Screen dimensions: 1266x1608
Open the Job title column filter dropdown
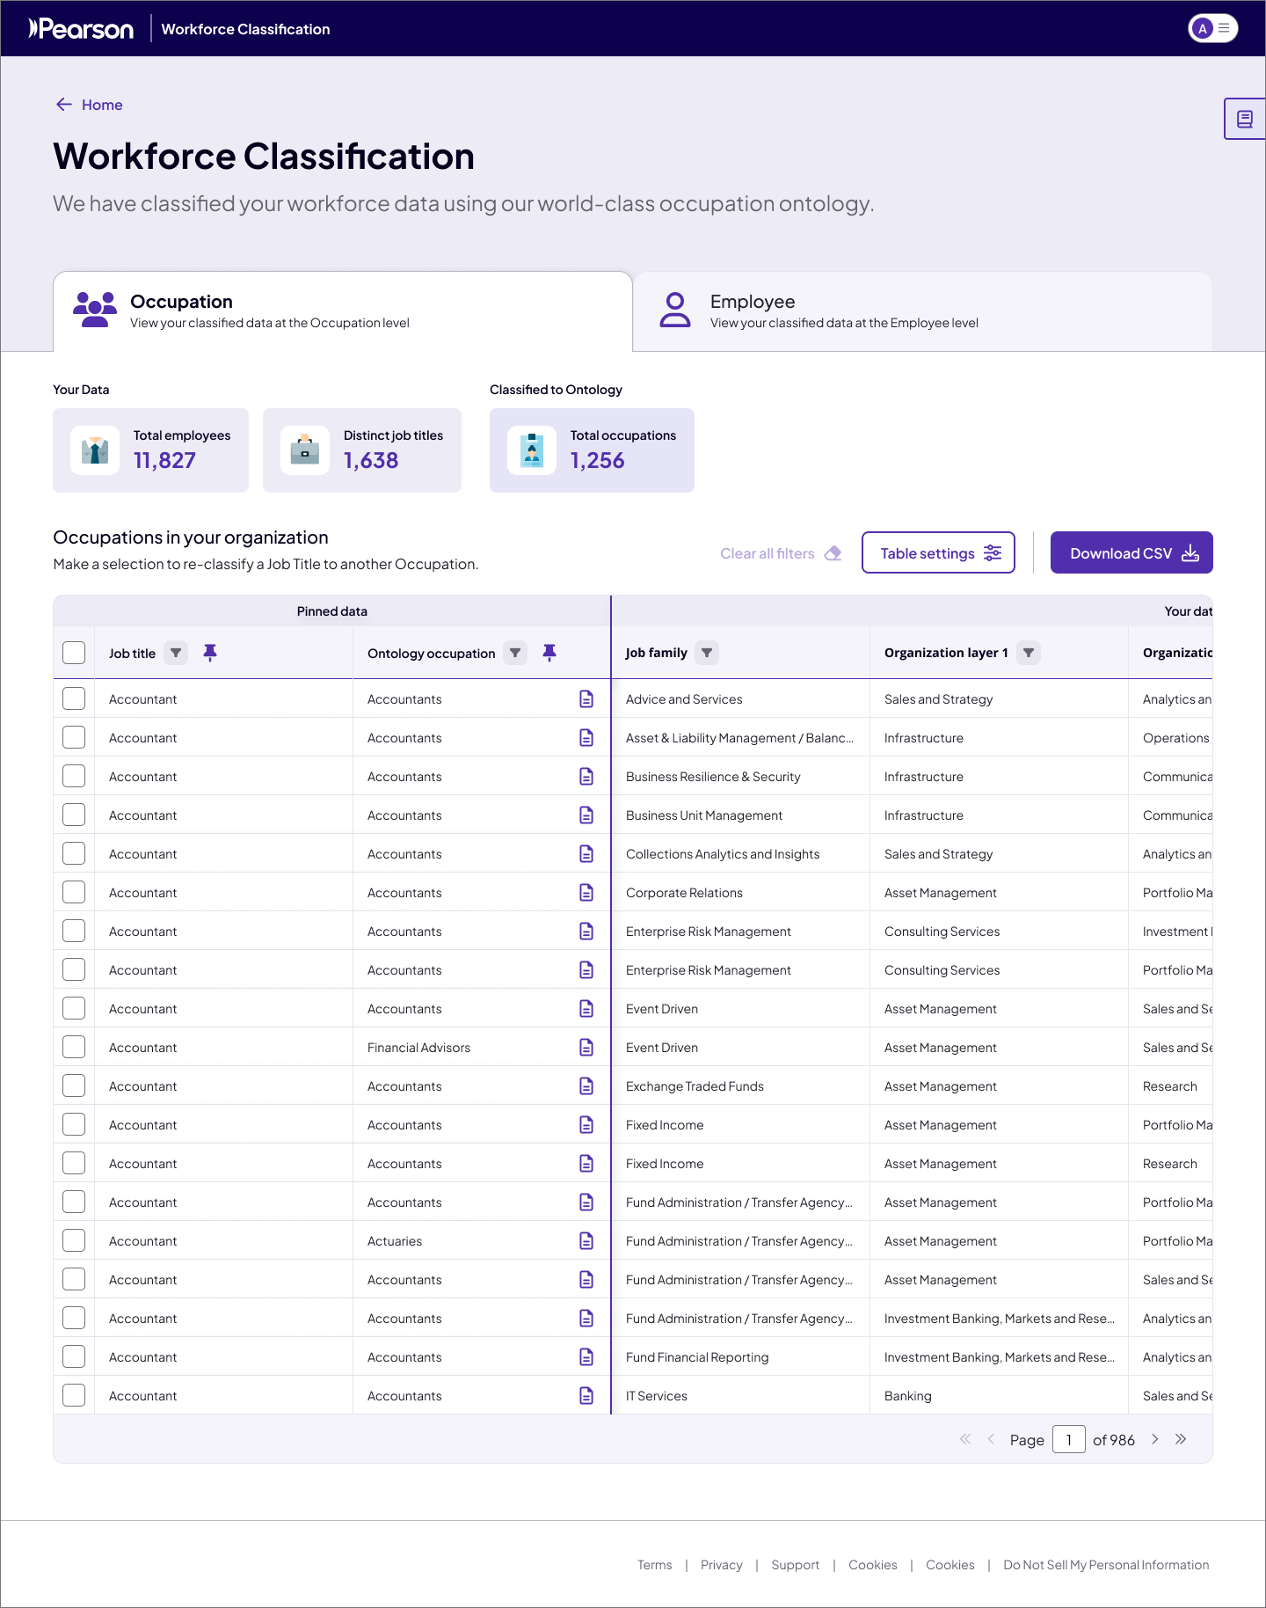[x=176, y=653]
